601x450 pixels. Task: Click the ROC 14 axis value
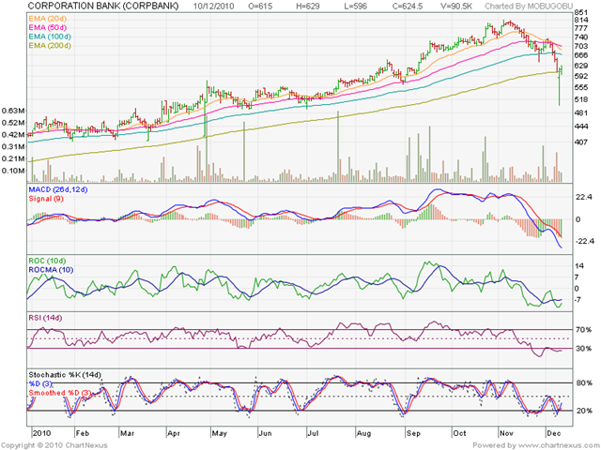click(578, 266)
